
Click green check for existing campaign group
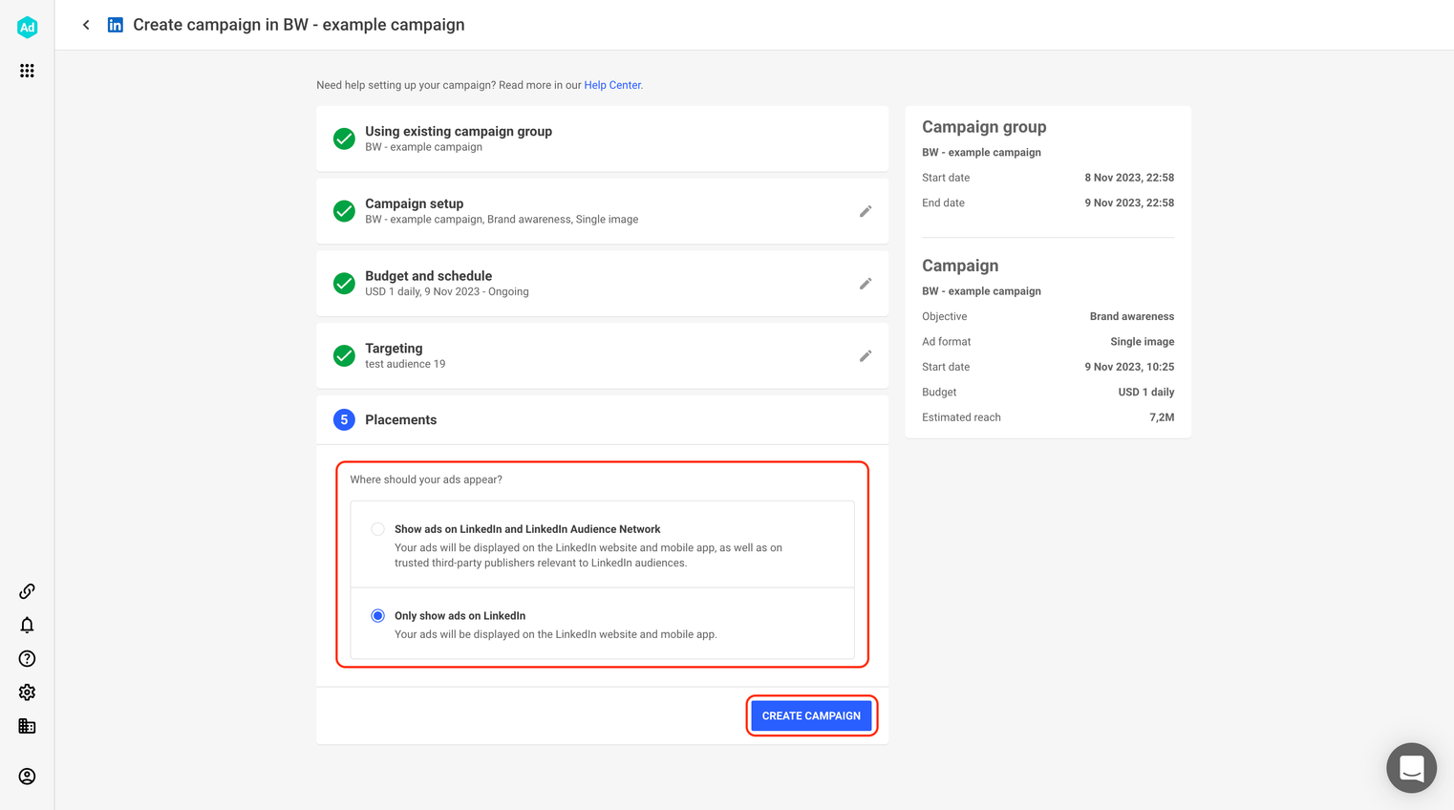344,139
